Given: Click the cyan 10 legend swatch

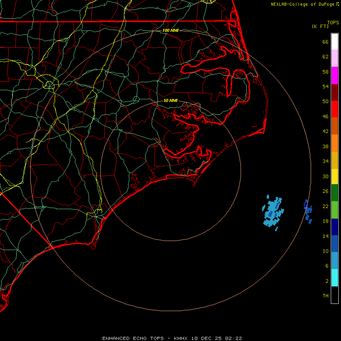Looking at the screenshot, I should 335,278.
